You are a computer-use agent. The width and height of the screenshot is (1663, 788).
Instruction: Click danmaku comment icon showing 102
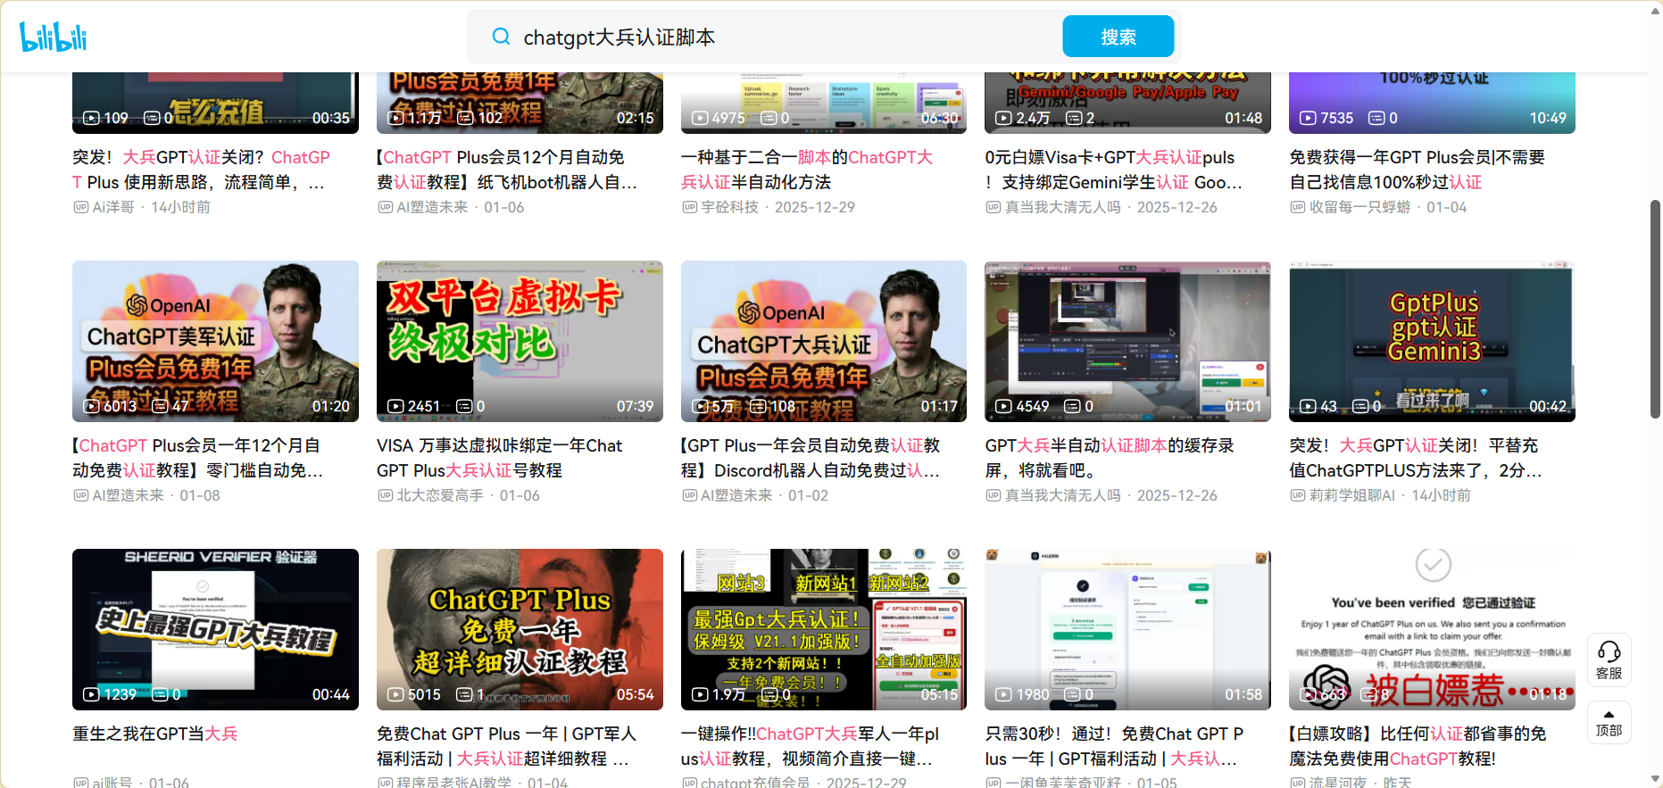coord(464,118)
